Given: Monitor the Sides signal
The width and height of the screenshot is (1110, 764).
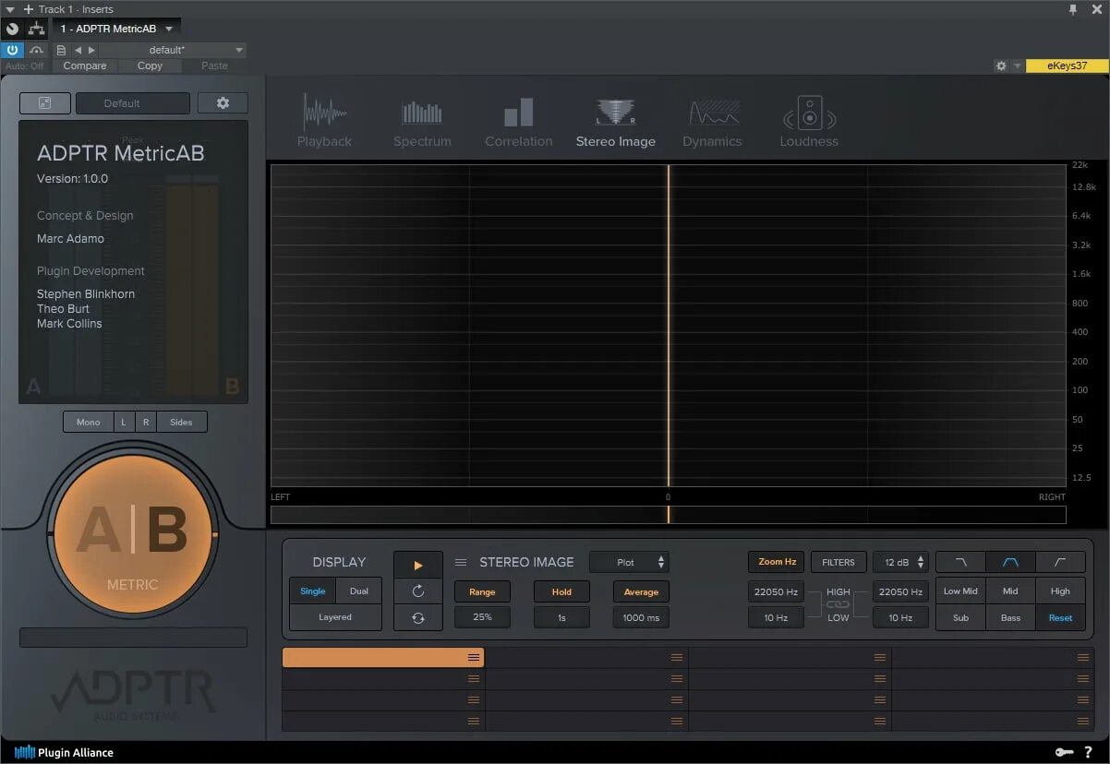Looking at the screenshot, I should 182,422.
